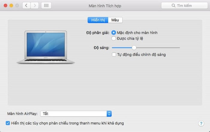210x132 pixels.
Task: Enable 'Tự động điều chỉnh độ sáng' checkbox
Action: pyautogui.click(x=114, y=55)
